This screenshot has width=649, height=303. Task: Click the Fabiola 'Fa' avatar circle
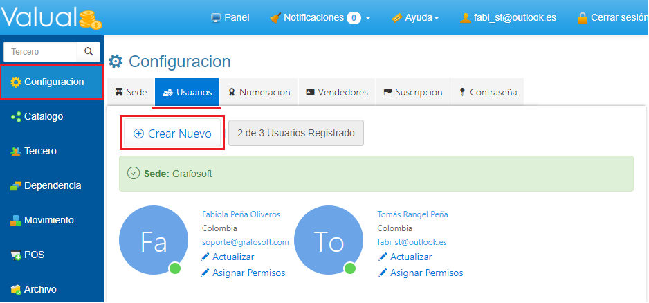click(153, 241)
